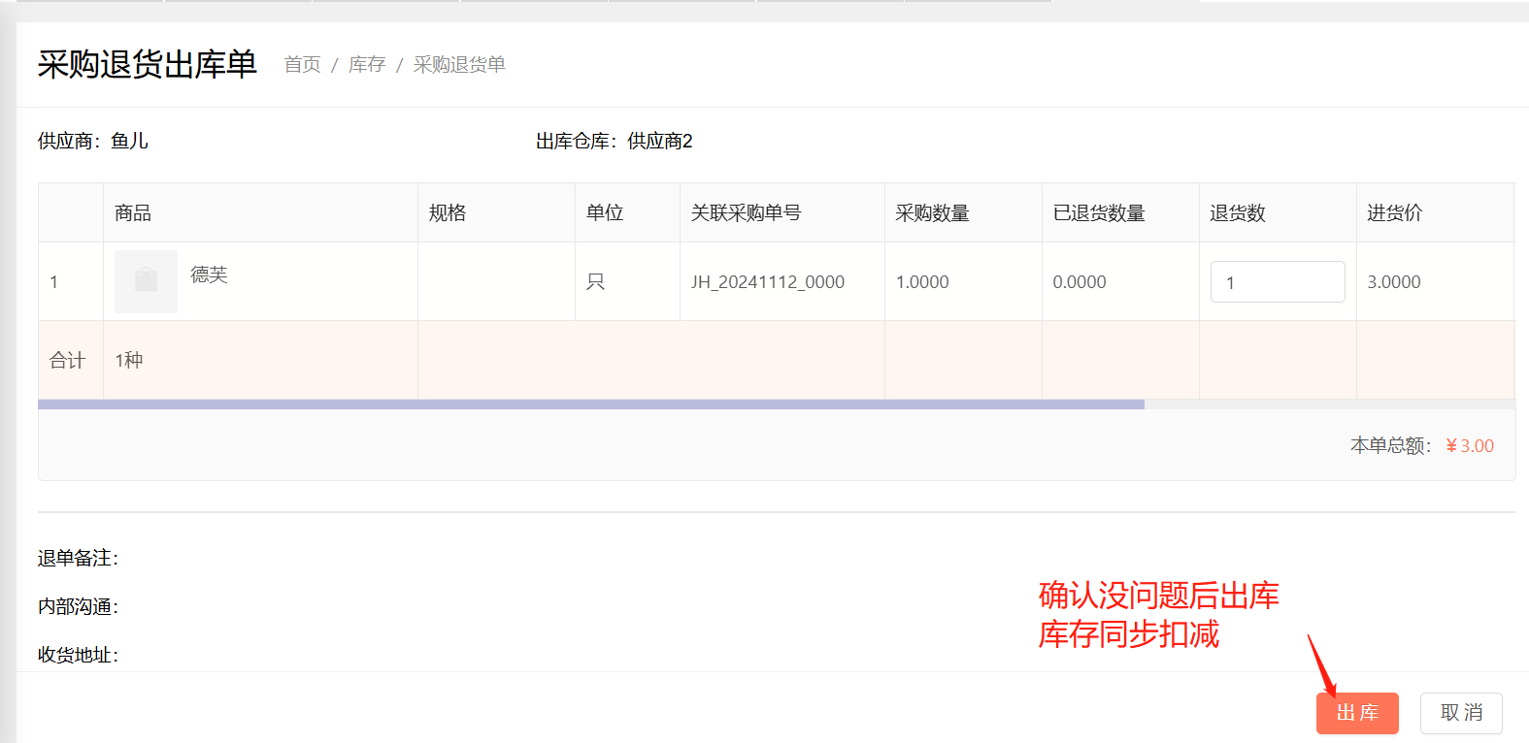The image size is (1529, 743).
Task: Click the 1种 total in the 合计 row
Action: 129,361
